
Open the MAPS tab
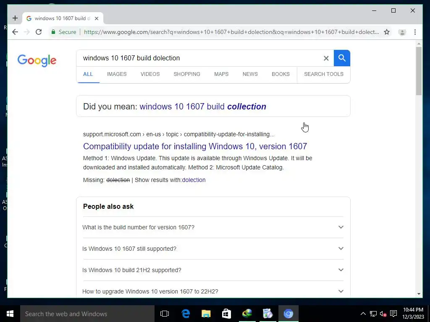(x=221, y=74)
